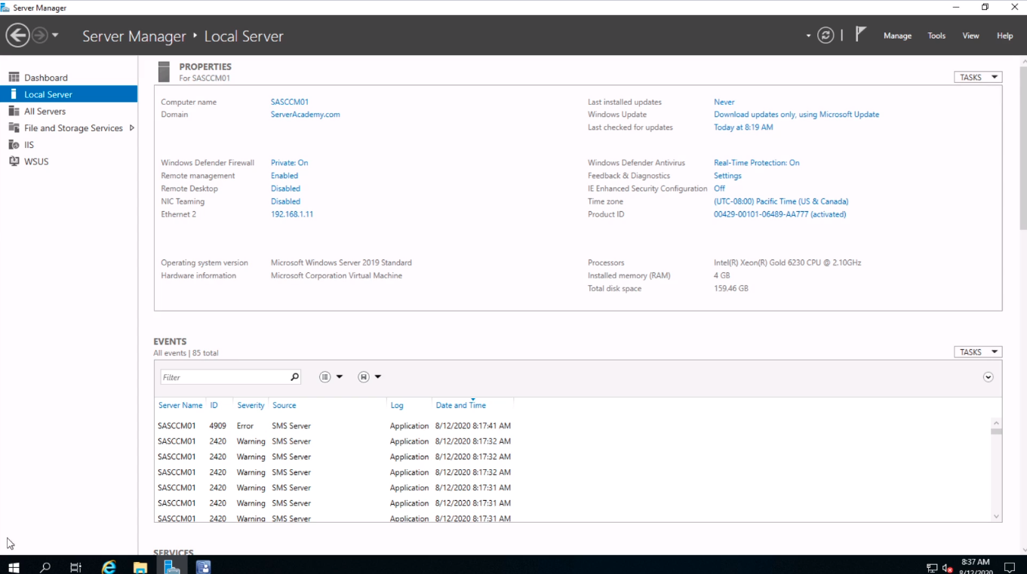Open the Events TASKS dropdown
The height and width of the screenshot is (574, 1027).
[x=978, y=351]
